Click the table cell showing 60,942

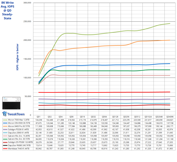coord(39,149)
